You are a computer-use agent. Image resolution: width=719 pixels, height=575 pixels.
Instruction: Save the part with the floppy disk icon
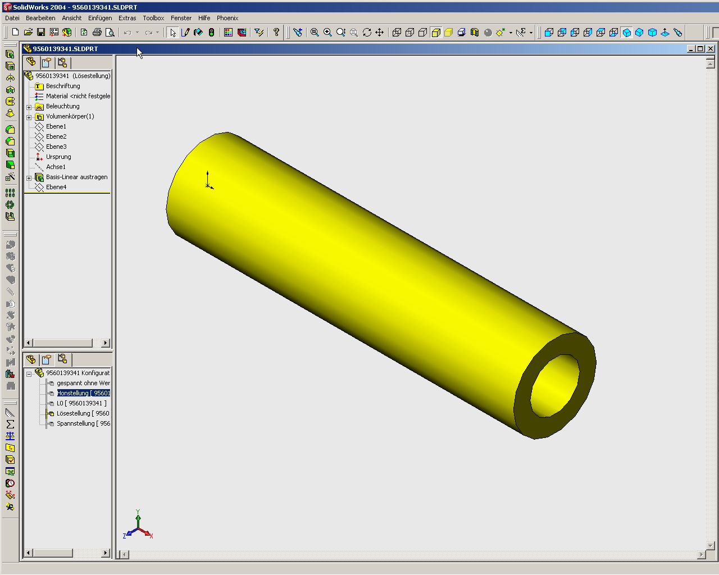tap(41, 33)
